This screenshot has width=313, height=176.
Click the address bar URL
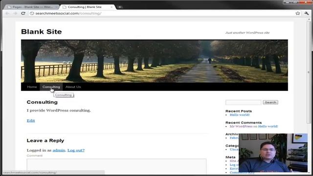68,13
